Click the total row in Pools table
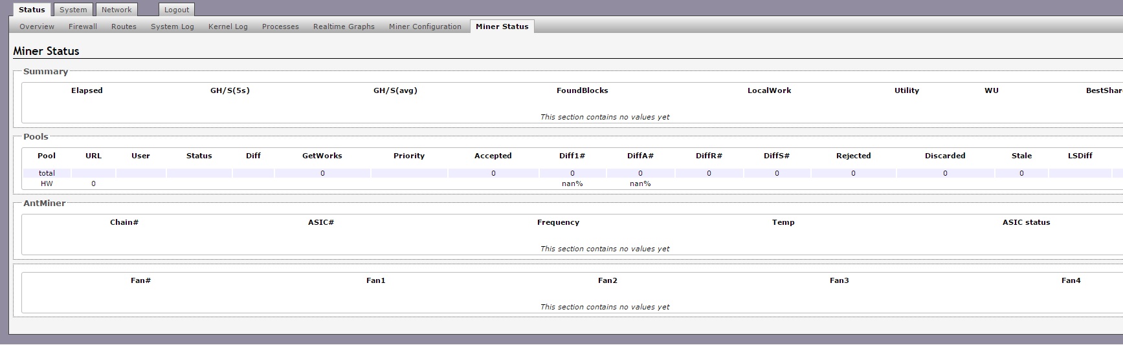The height and width of the screenshot is (345, 1123). 572,173
